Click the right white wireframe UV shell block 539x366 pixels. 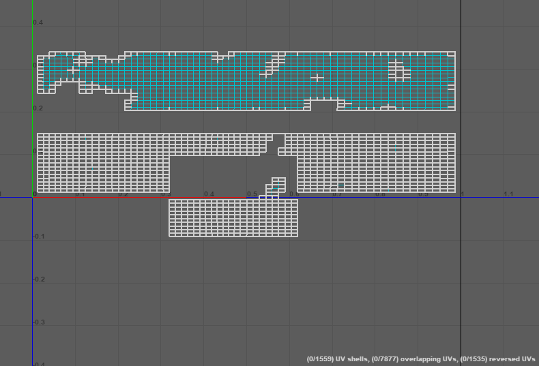375,164
